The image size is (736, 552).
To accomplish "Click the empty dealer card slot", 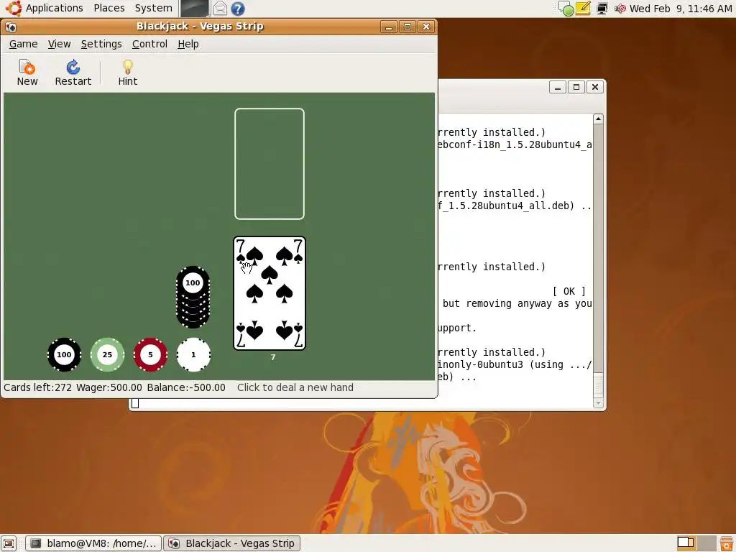I will (x=270, y=164).
